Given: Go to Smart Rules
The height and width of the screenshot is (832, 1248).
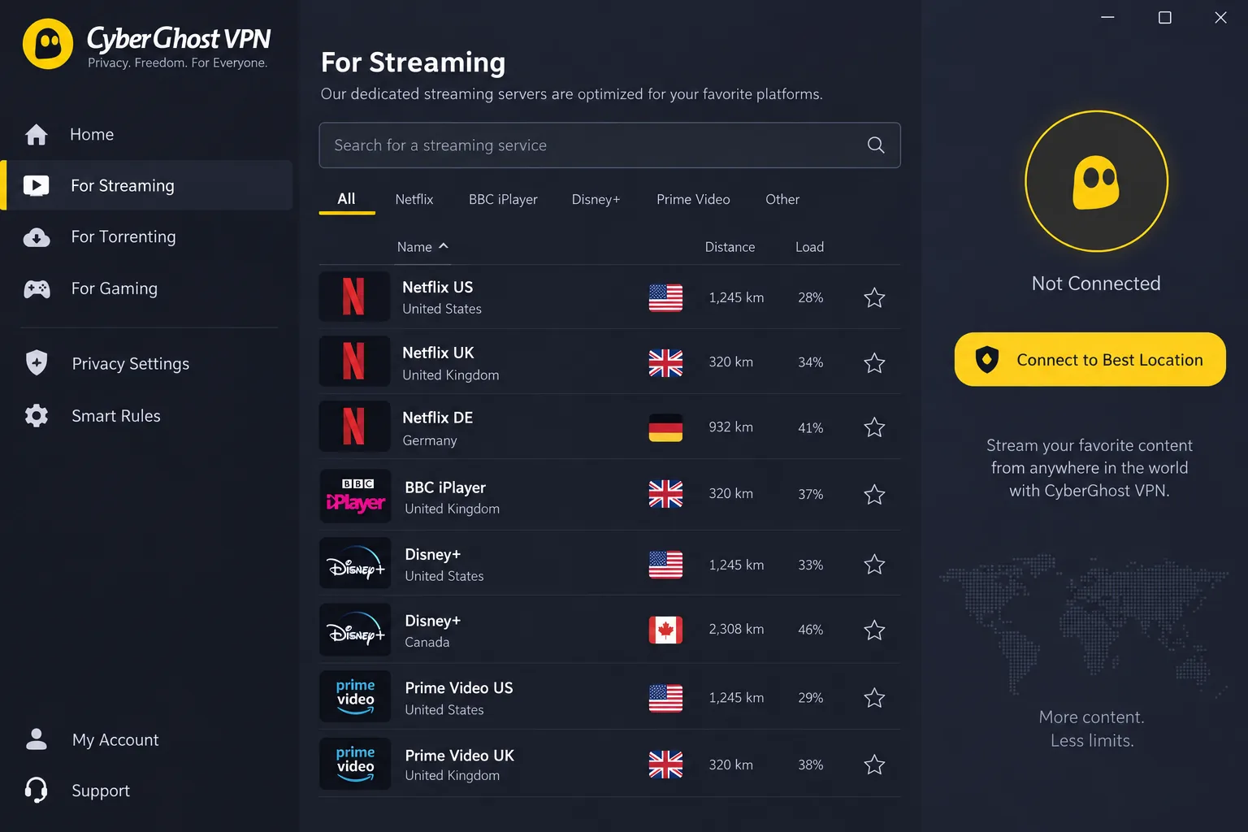Looking at the screenshot, I should (116, 416).
